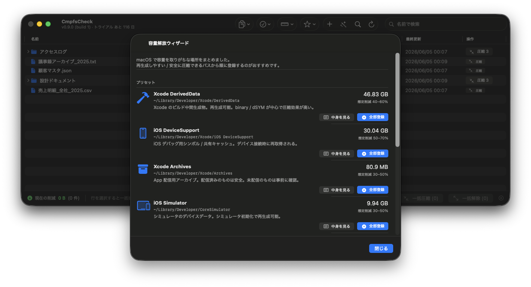Click the ~/Library/Developer/CoreSimulator path text

click(192, 210)
